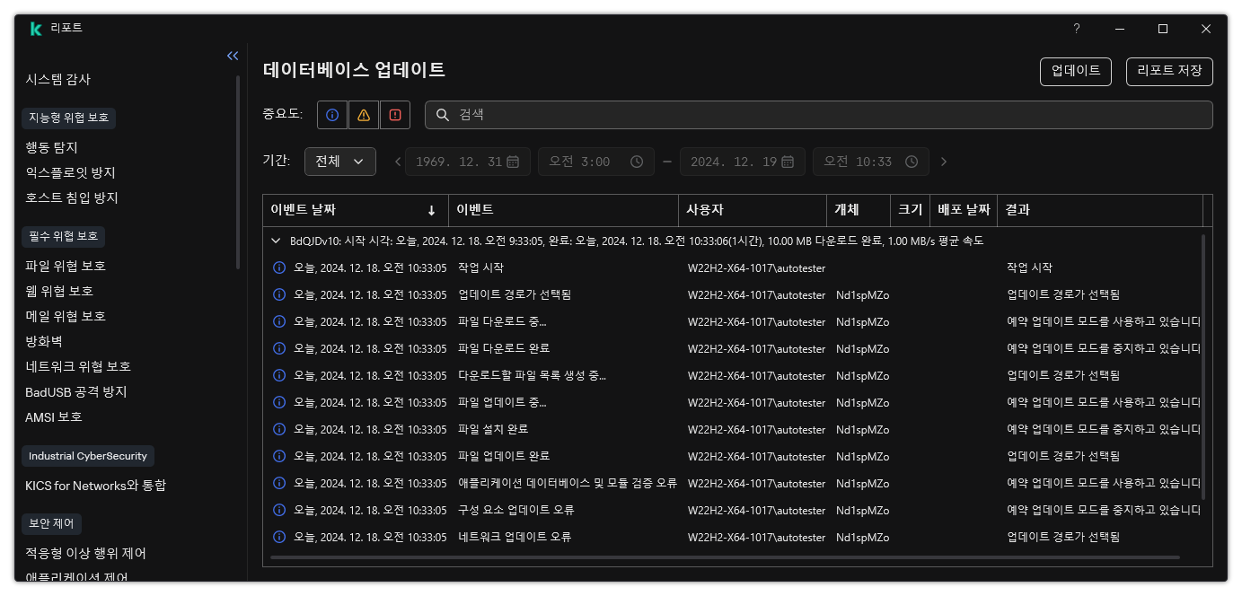Open the start date calendar picker
This screenshot has height=596, width=1242.
point(513,162)
